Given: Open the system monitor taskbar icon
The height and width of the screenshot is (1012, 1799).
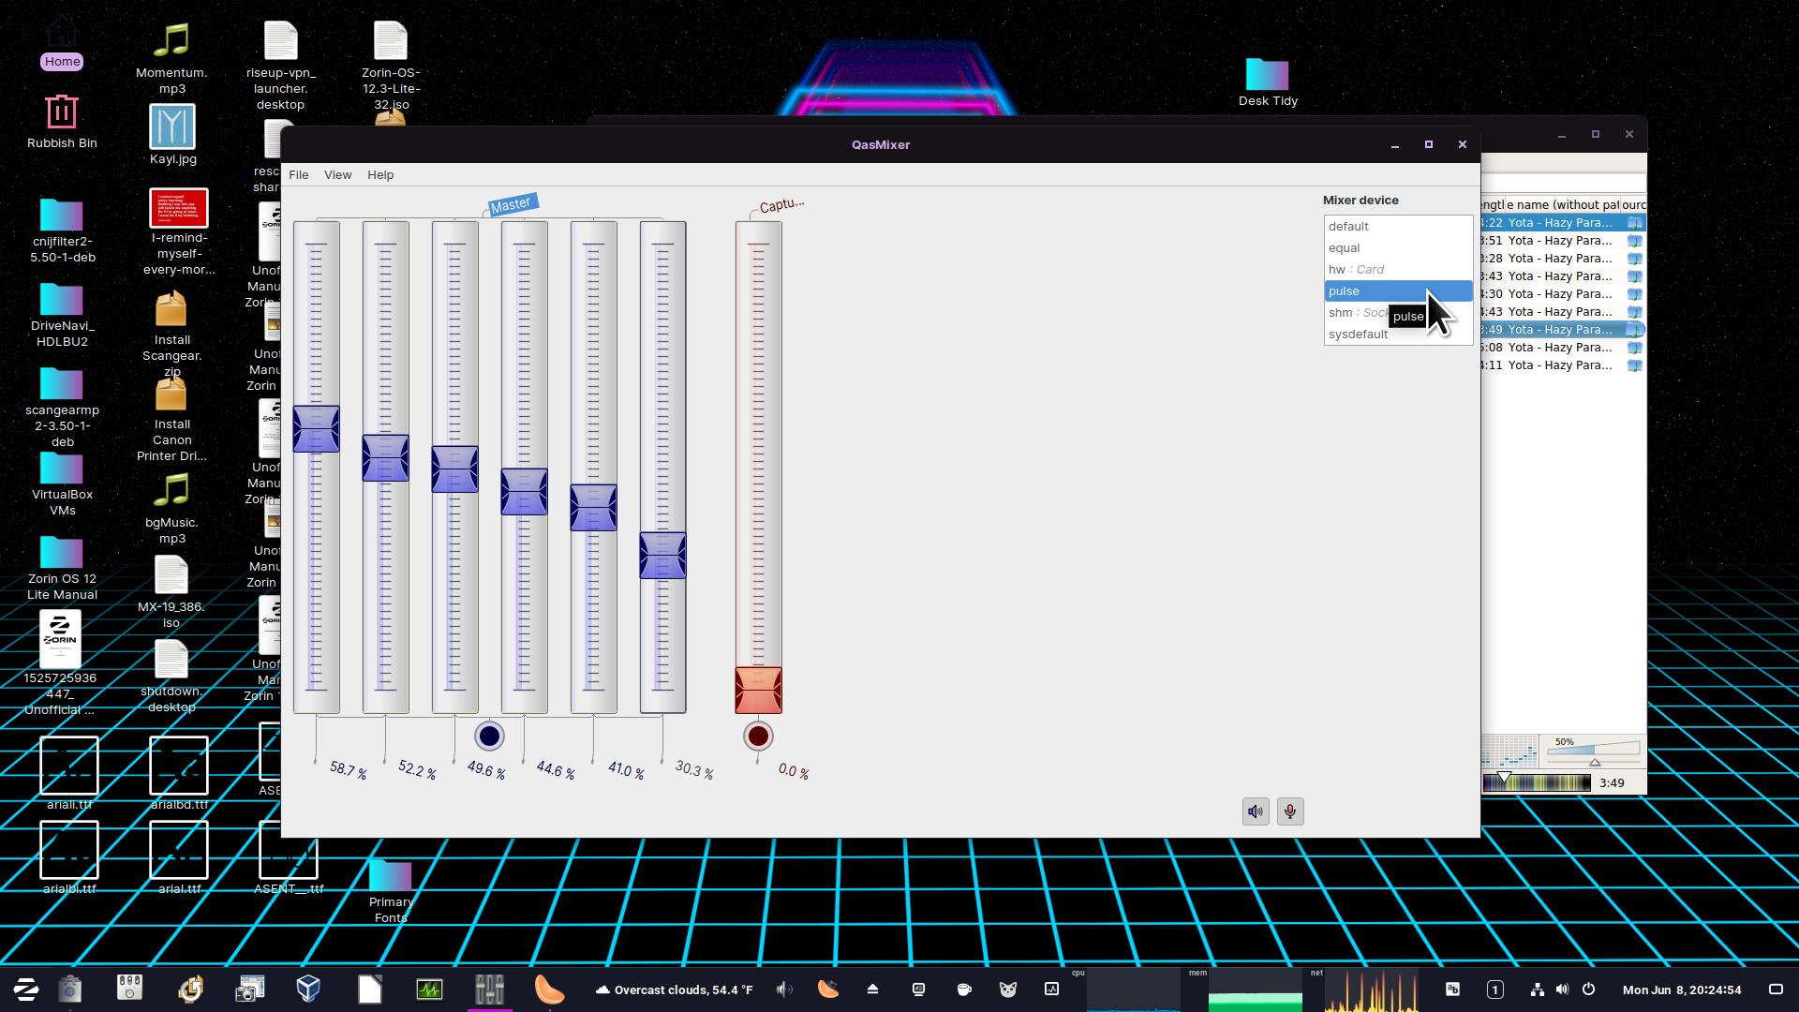Looking at the screenshot, I should (x=429, y=990).
